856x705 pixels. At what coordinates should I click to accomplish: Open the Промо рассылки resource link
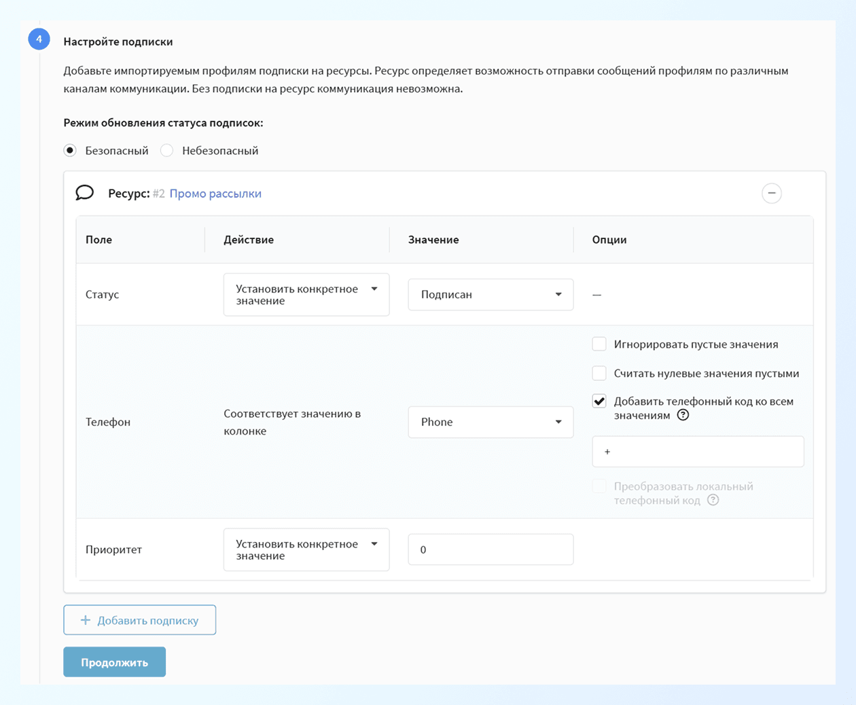pos(215,194)
